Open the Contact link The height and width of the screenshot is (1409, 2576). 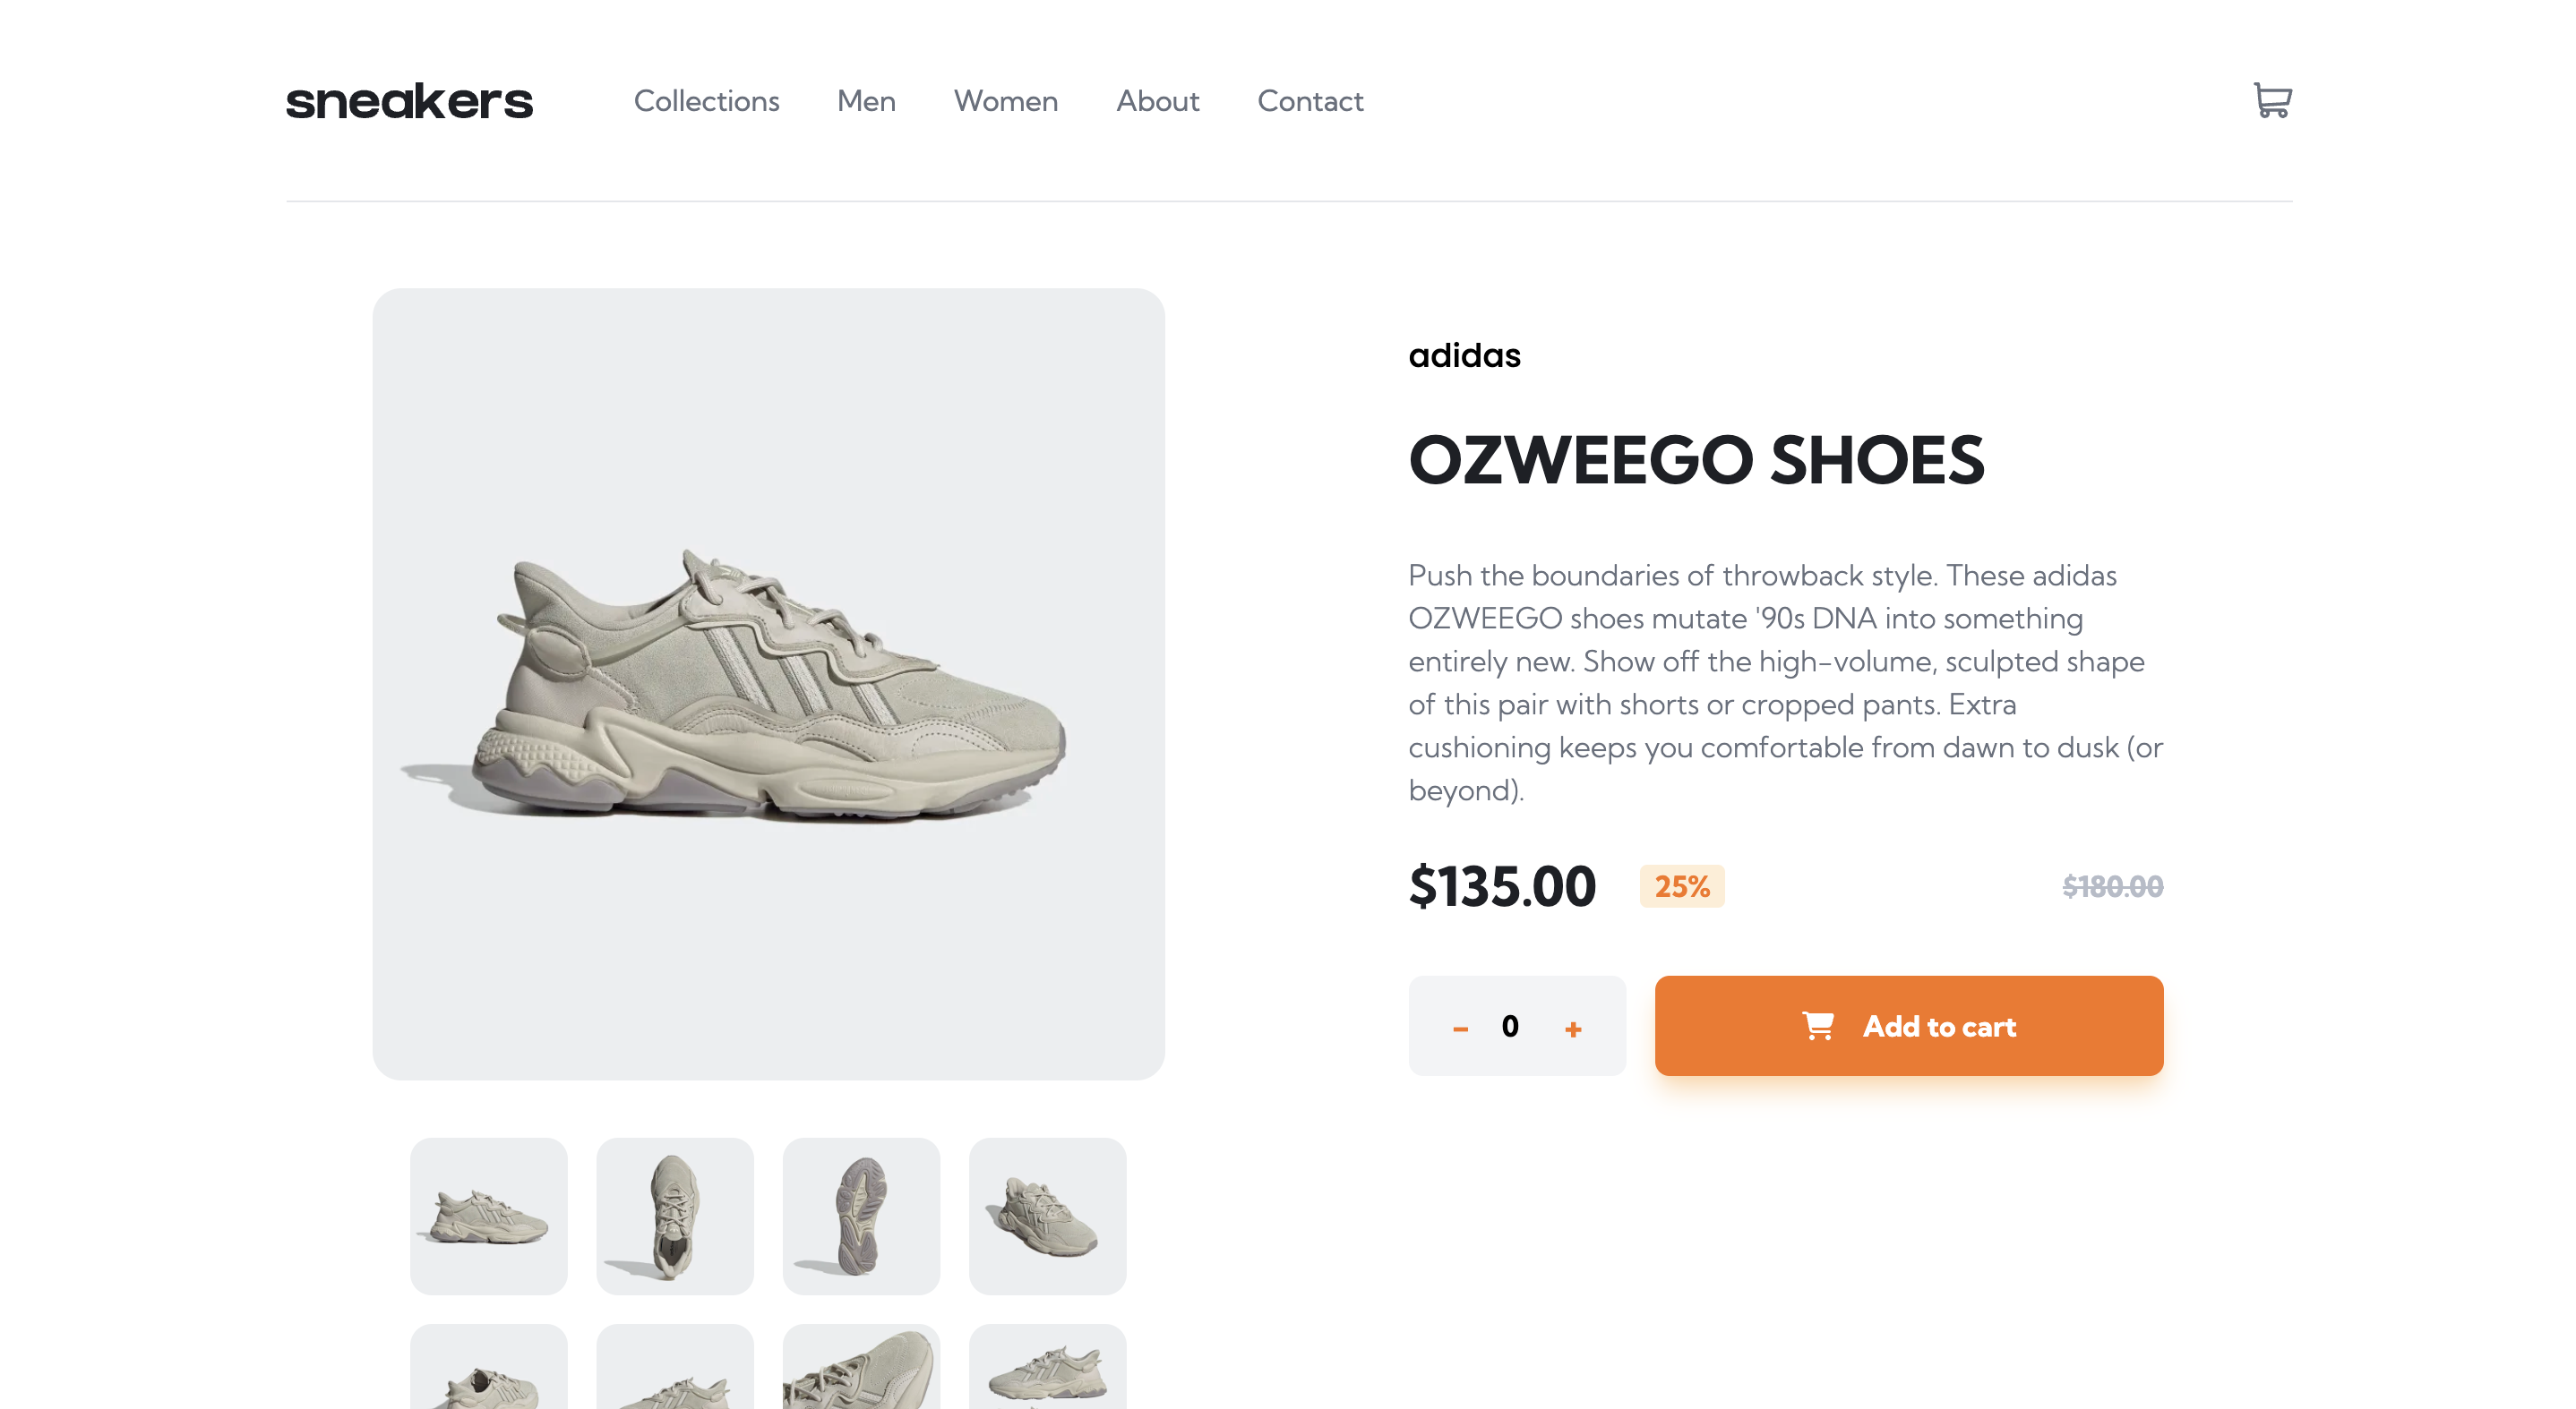(x=1310, y=101)
